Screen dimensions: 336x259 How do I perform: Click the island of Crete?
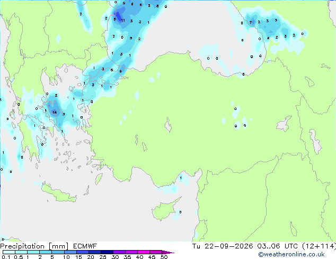(59, 193)
